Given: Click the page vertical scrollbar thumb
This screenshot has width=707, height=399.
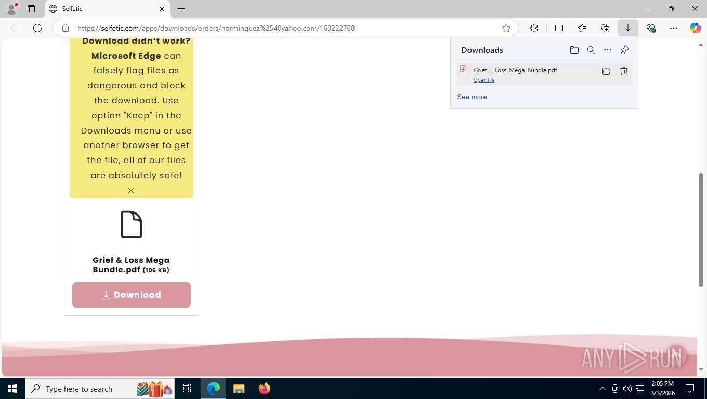Looking at the screenshot, I should 701,230.
